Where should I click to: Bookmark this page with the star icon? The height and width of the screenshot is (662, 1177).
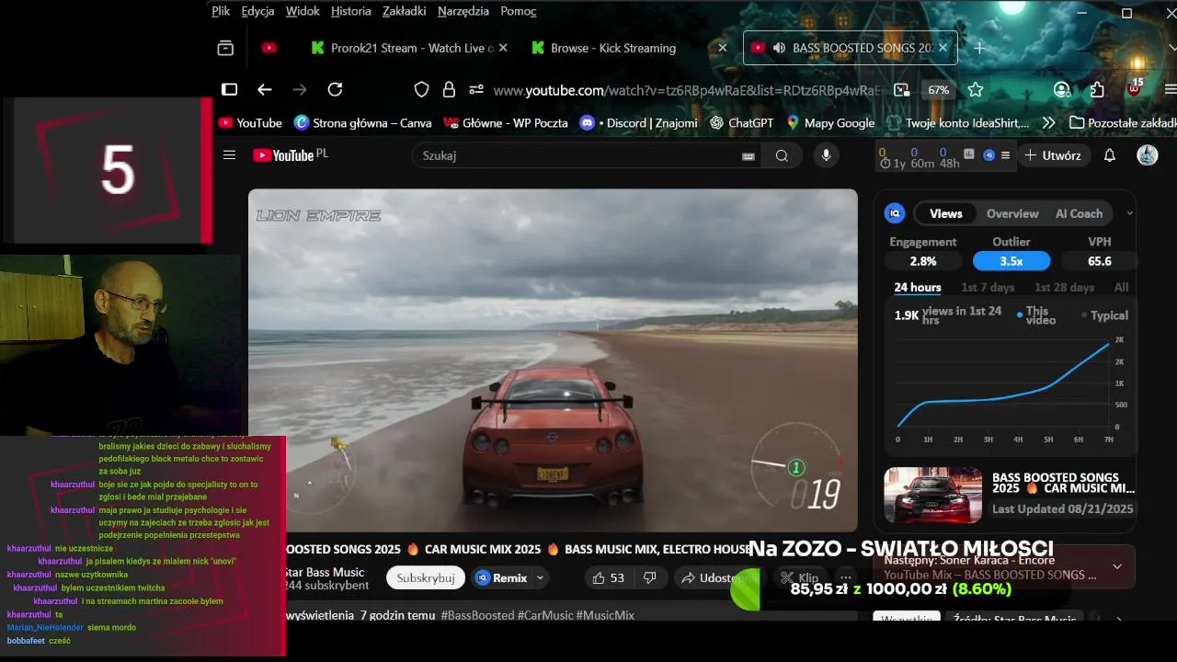[x=976, y=89]
